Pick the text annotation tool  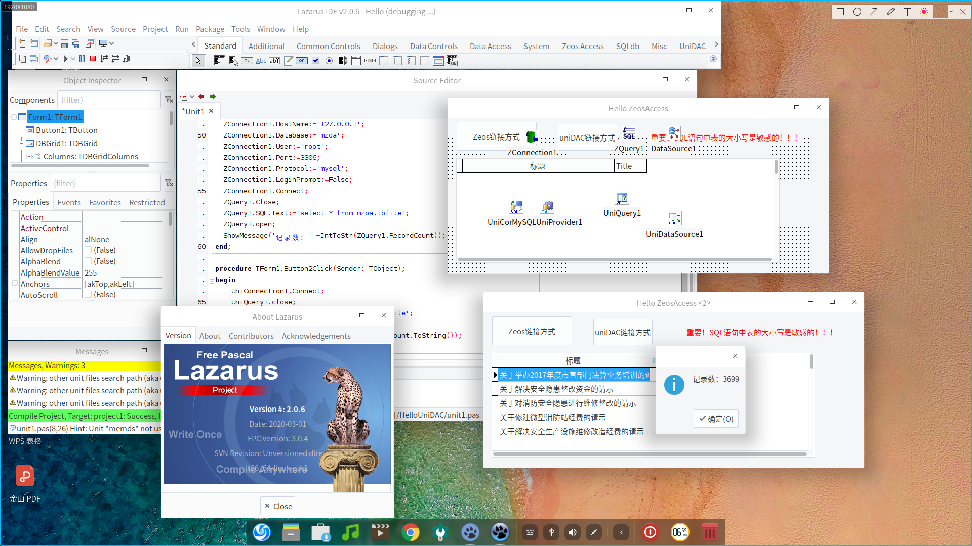(907, 11)
